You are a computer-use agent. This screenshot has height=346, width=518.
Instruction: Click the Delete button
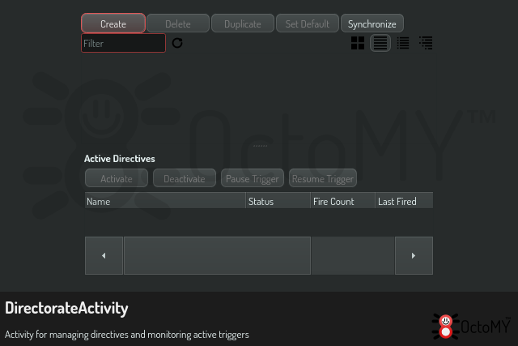178,23
